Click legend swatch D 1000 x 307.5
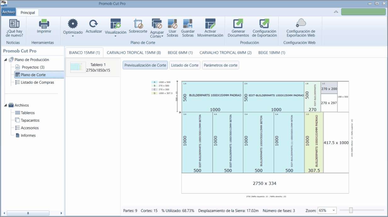 [154, 93]
